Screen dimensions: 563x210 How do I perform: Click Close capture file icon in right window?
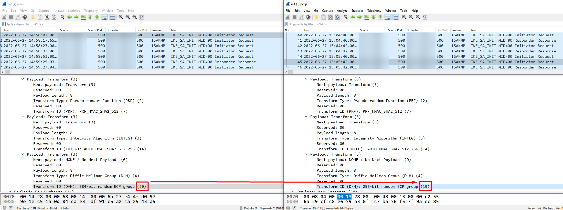click(331, 17)
